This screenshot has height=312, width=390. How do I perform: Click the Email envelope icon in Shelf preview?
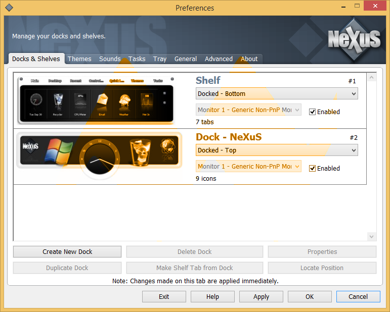pos(102,100)
